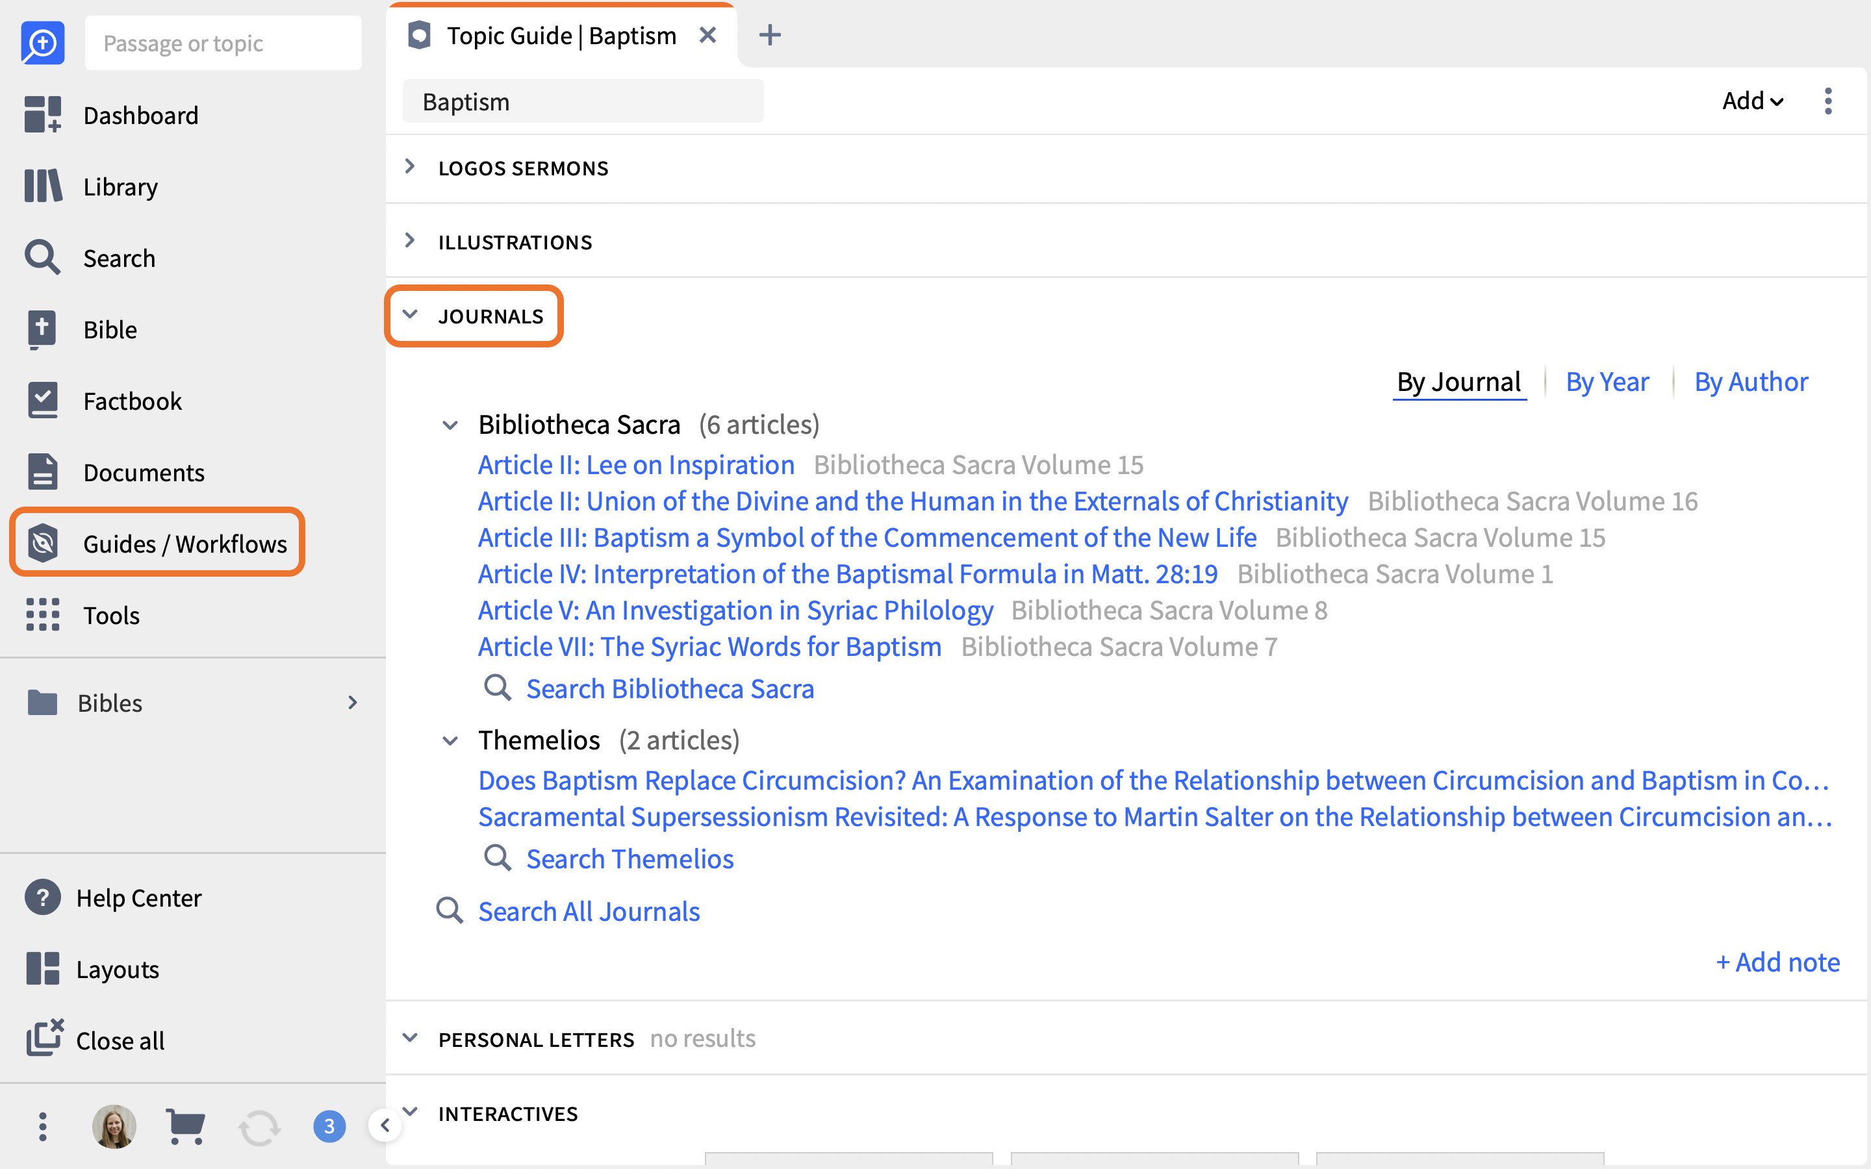Open the Factbook icon
The height and width of the screenshot is (1169, 1871).
[x=42, y=401]
